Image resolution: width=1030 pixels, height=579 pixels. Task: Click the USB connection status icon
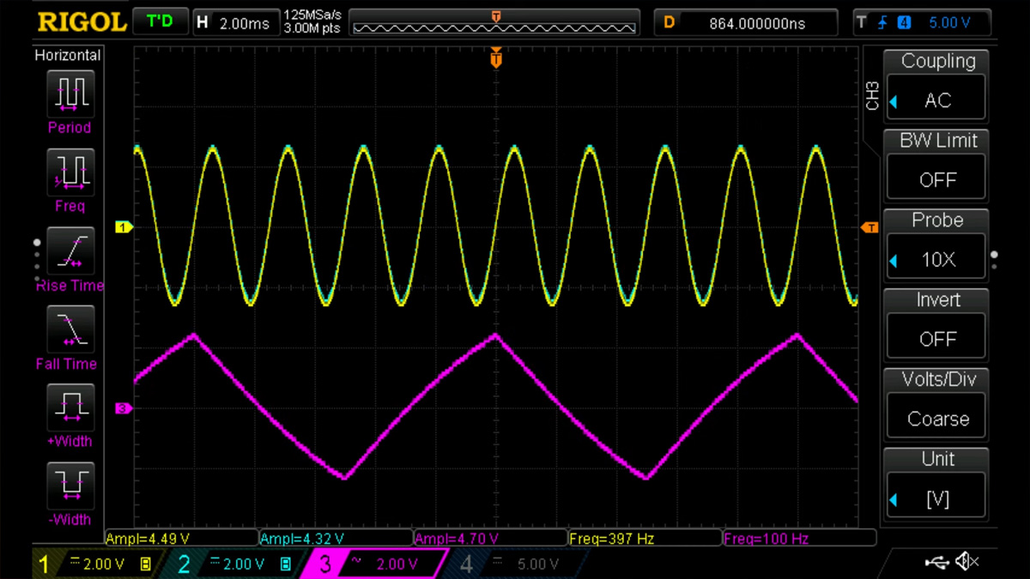937,563
